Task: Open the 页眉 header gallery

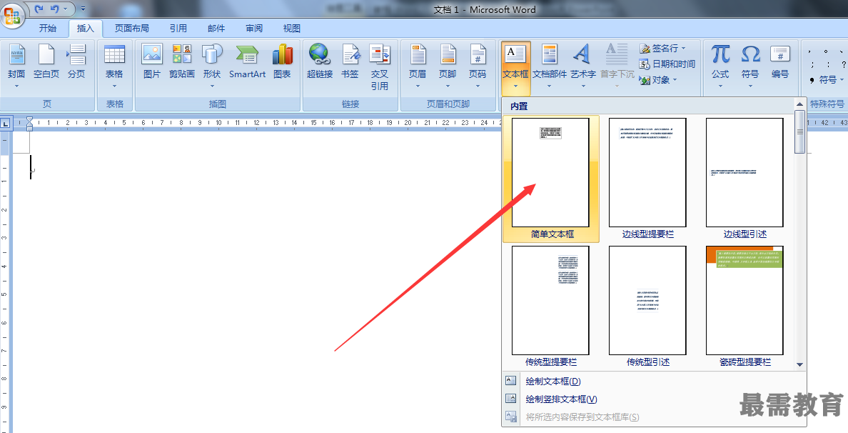Action: [418, 66]
